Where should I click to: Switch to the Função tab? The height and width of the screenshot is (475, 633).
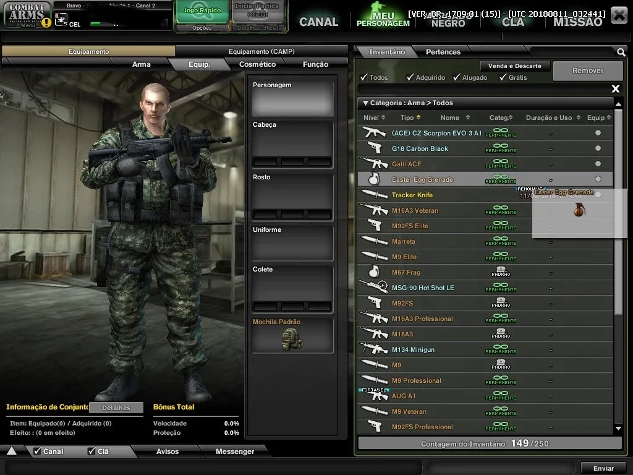click(315, 64)
